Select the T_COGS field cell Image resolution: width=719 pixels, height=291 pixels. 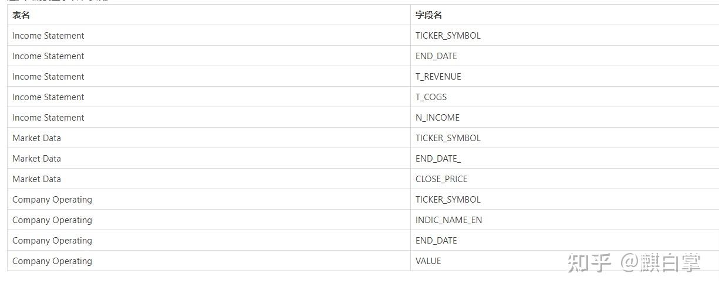(431, 97)
